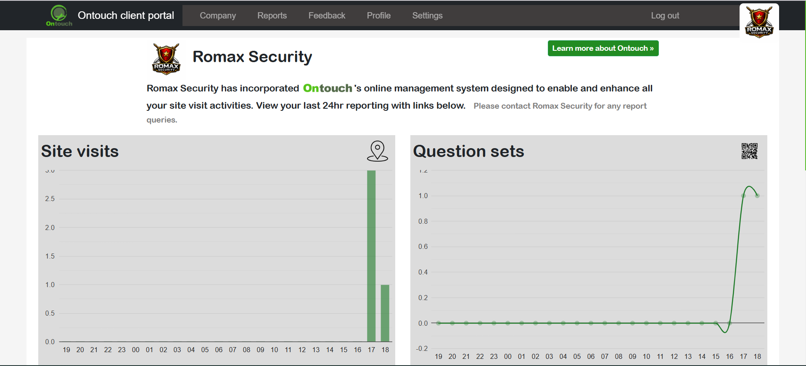
Task: Log out of the client portal
Action: [665, 16]
